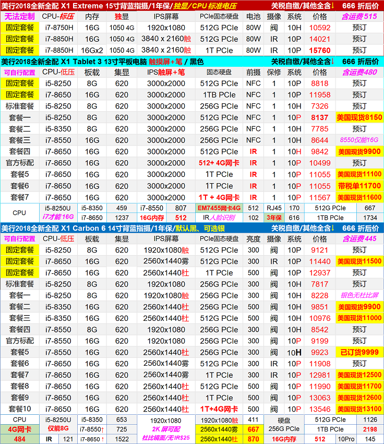Click the 3年保 warranty cell
The width and height of the screenshot is (384, 444).
tap(274, 218)
